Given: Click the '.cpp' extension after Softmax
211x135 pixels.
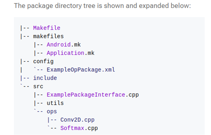Looking at the screenshot, I should tap(91, 129).
